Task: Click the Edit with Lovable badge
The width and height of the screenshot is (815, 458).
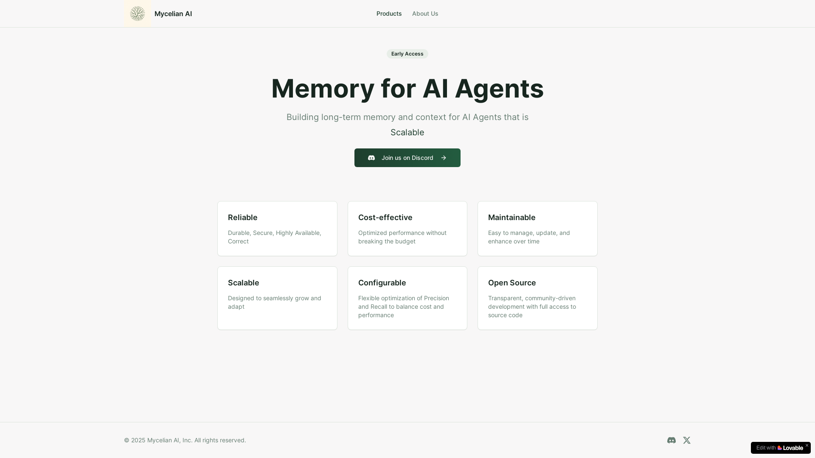Action: [x=779, y=448]
